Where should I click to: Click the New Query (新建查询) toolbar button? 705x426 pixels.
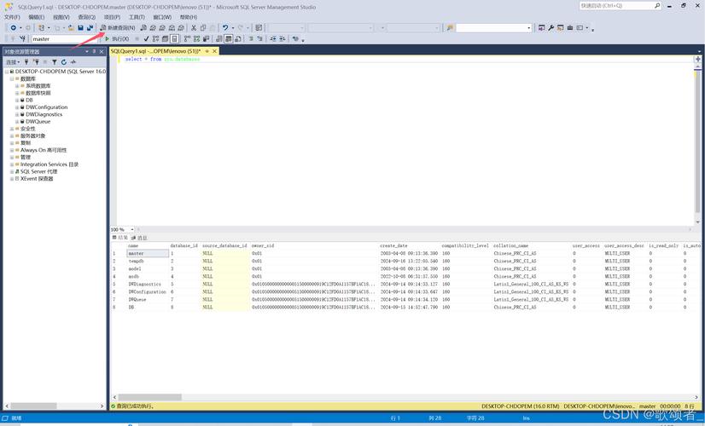coord(118,28)
